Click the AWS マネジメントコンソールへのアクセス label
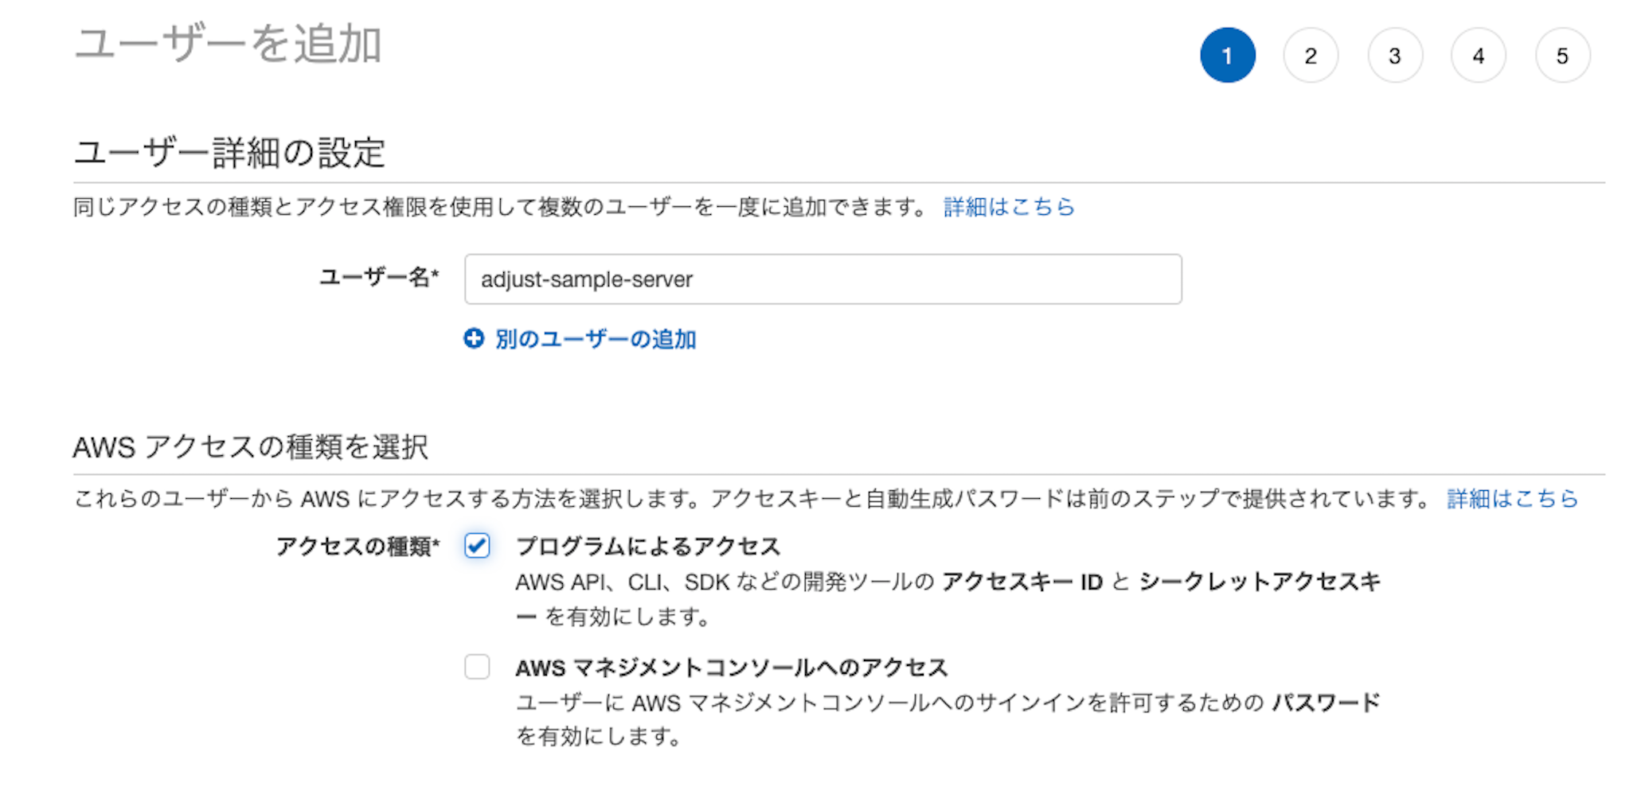The image size is (1645, 802). pos(731,668)
